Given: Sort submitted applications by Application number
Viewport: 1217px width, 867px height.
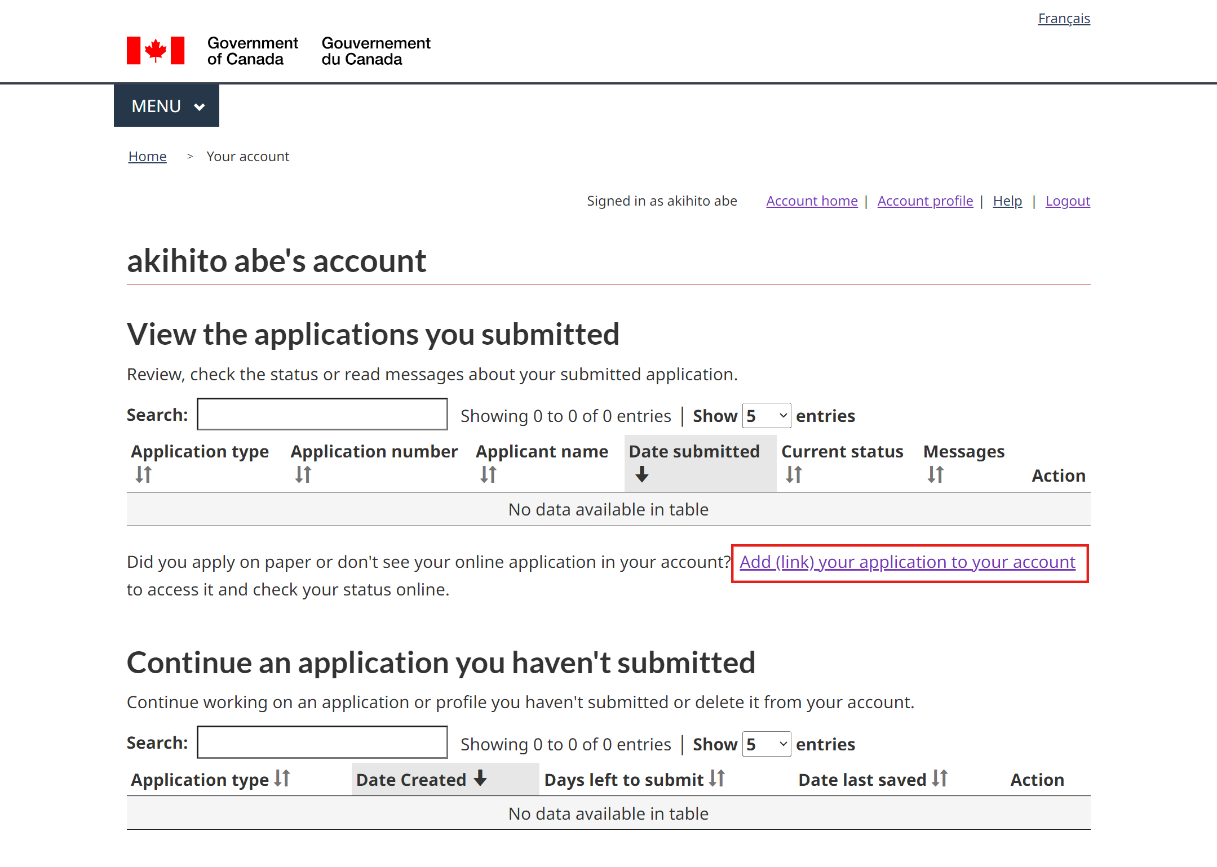Looking at the screenshot, I should (x=303, y=474).
